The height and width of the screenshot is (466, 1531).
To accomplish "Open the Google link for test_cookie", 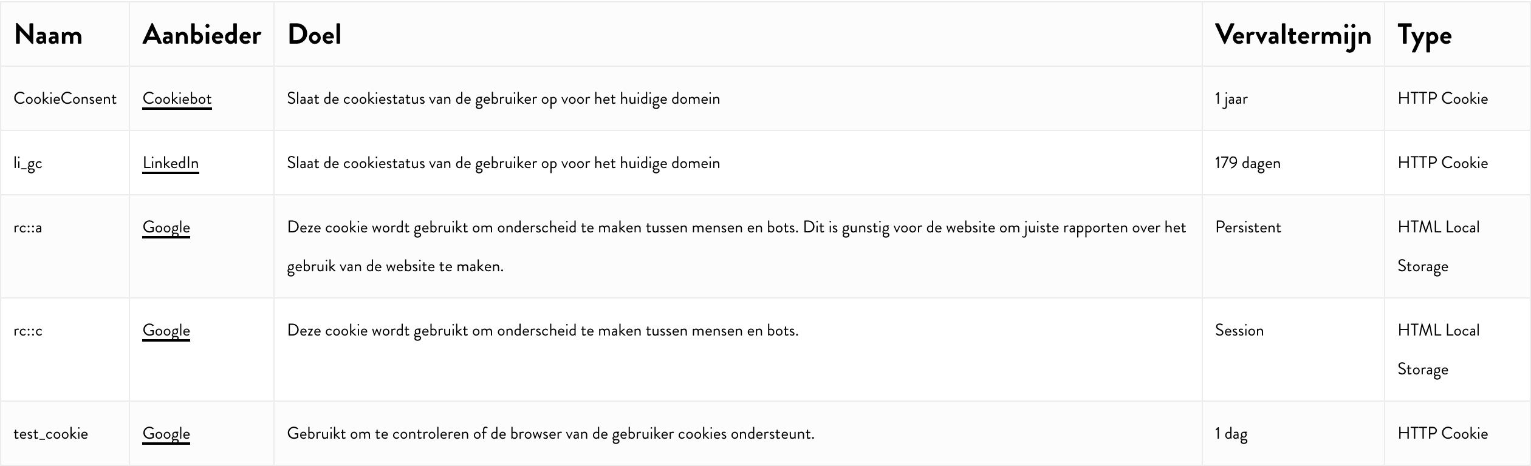I will pyautogui.click(x=166, y=434).
